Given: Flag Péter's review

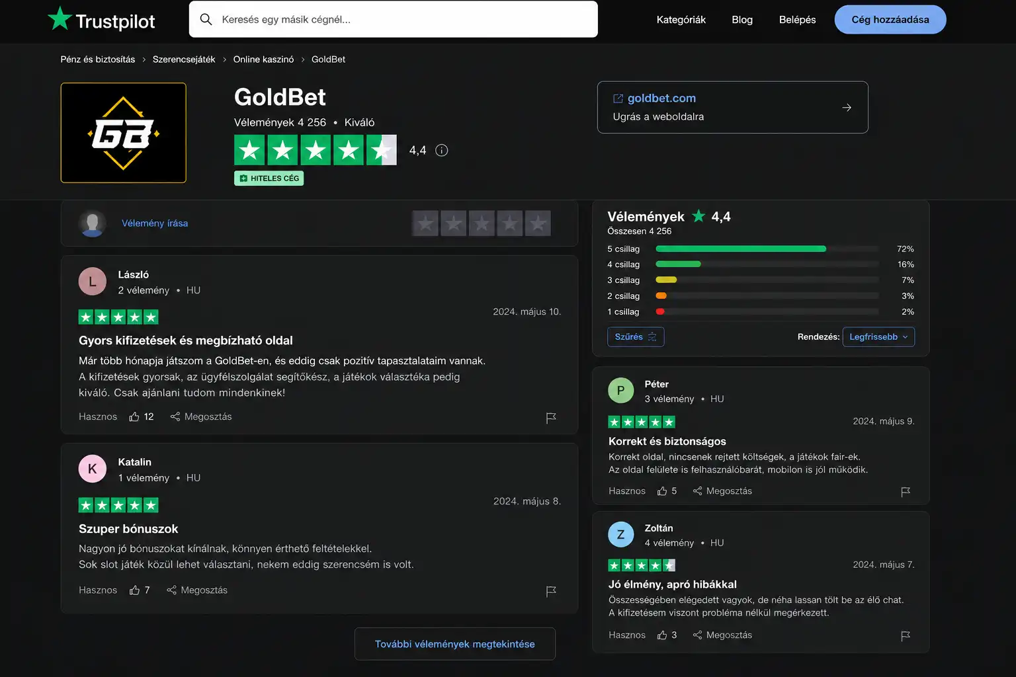Looking at the screenshot, I should coord(906,492).
